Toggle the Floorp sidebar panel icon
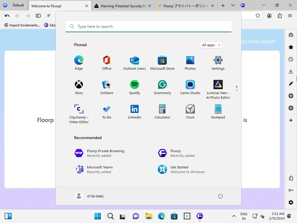Viewport: 297px width, 223px height. tap(38, 16)
